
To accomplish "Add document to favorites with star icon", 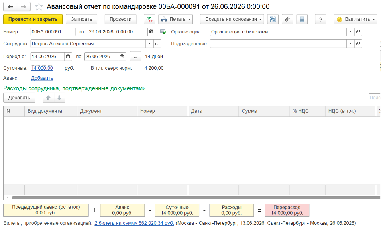I will coord(39,6).
